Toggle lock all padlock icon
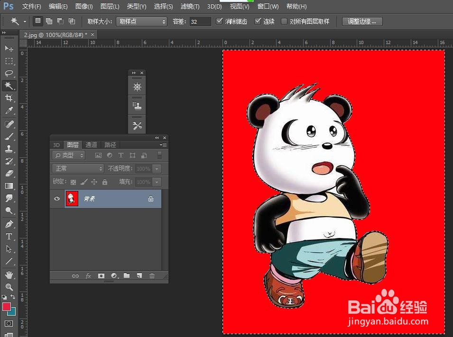This screenshot has width=453, height=337. point(104,182)
